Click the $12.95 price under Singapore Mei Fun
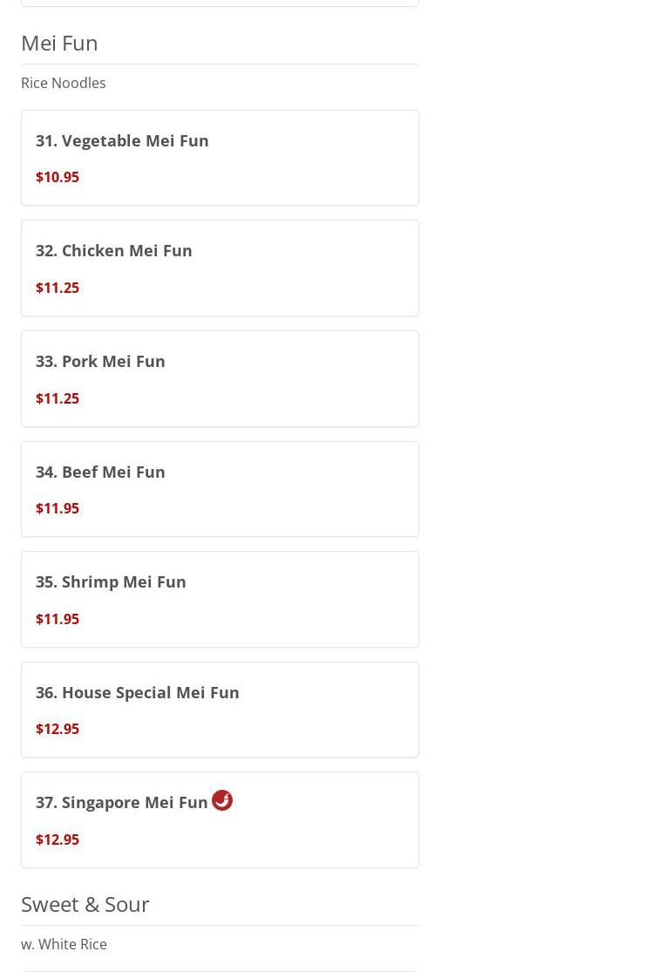 (x=58, y=839)
